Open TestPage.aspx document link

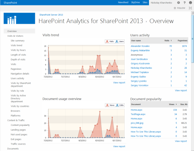tap(138, 114)
